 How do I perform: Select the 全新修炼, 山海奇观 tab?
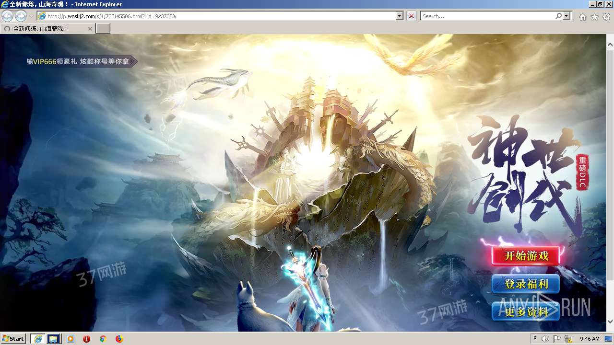[47, 29]
